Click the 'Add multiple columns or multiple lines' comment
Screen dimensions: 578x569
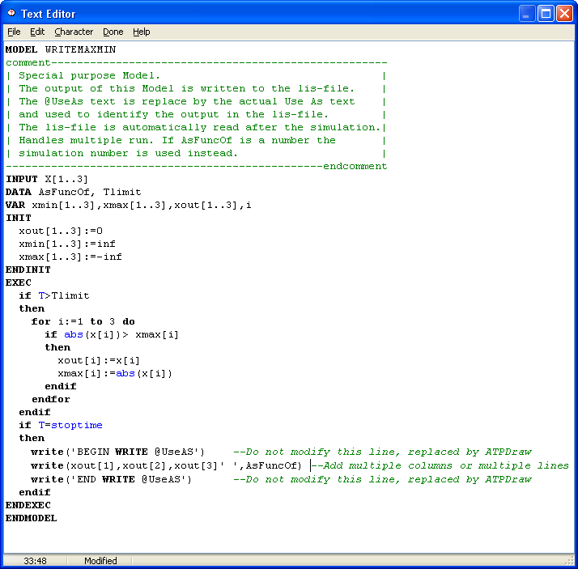(x=440, y=466)
